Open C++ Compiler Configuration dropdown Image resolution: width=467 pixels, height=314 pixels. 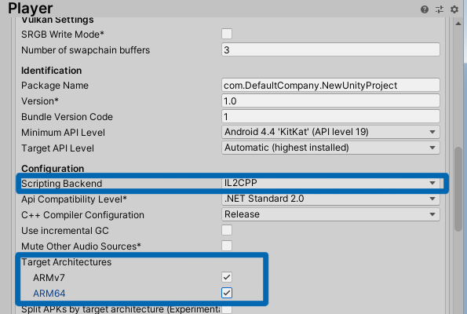click(x=330, y=214)
